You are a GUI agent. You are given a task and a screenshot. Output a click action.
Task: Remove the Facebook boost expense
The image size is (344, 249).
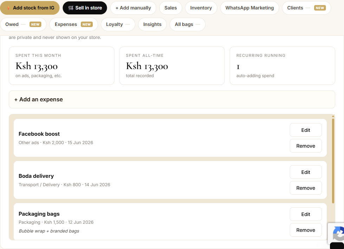[306, 146]
